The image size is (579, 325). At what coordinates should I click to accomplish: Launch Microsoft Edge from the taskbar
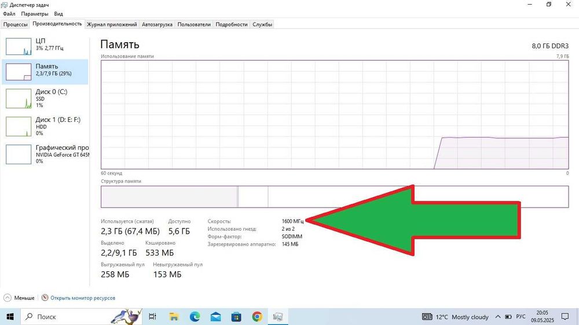pos(195,316)
